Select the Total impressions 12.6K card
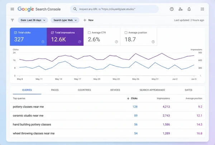The image size is (215, 145). coord(65,37)
